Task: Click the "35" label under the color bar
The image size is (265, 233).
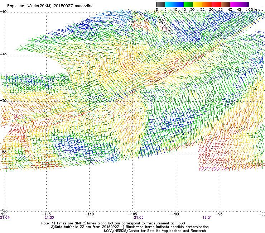Action: point(221,9)
